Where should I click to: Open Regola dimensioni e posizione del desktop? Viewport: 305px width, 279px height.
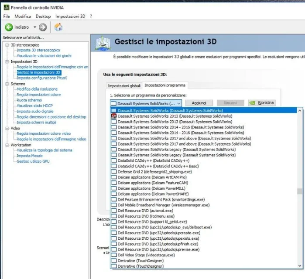click(51, 117)
